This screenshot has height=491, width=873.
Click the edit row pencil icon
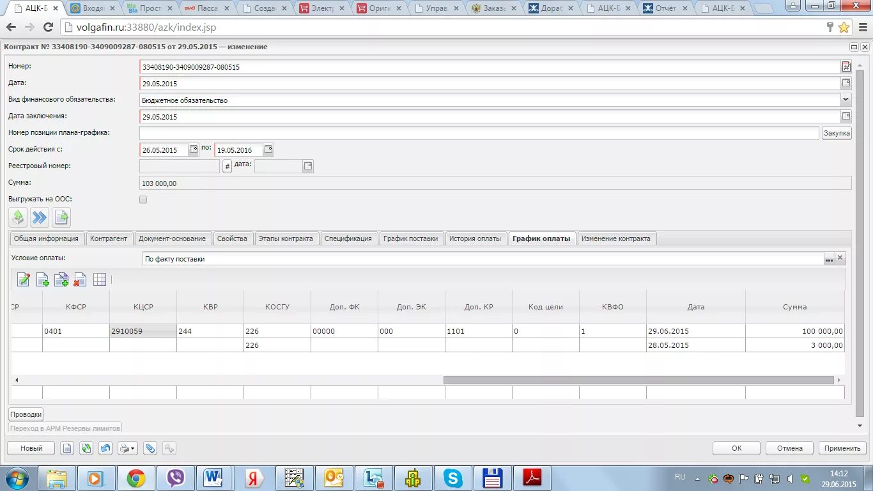pyautogui.click(x=24, y=279)
